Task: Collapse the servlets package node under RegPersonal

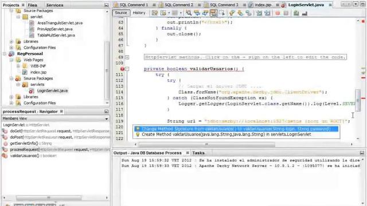Action: coord(18,85)
